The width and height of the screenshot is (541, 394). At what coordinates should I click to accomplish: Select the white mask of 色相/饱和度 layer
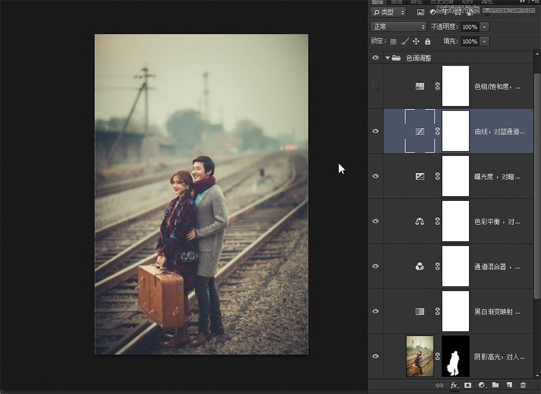coord(456,86)
